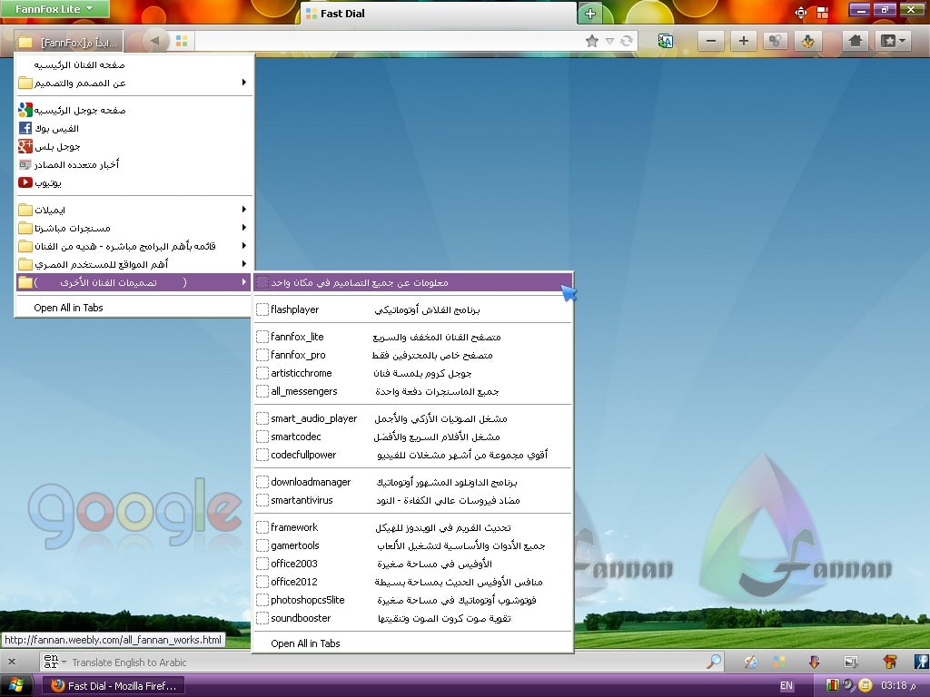This screenshot has height=697, width=930.
Task: Click the paint palette icon in the bottom bar
Action: tap(751, 662)
